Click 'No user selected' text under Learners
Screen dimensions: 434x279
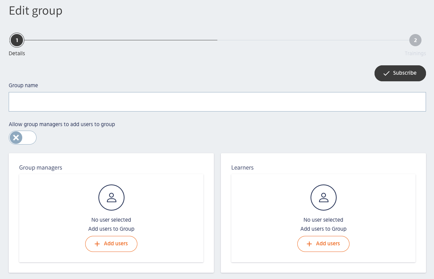(323, 220)
